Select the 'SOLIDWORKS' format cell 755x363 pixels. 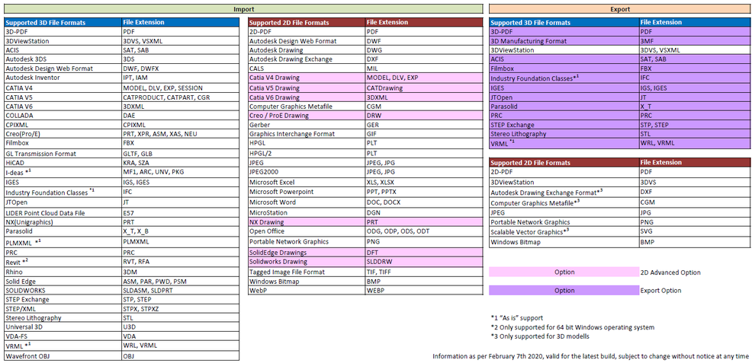[x=63, y=291]
